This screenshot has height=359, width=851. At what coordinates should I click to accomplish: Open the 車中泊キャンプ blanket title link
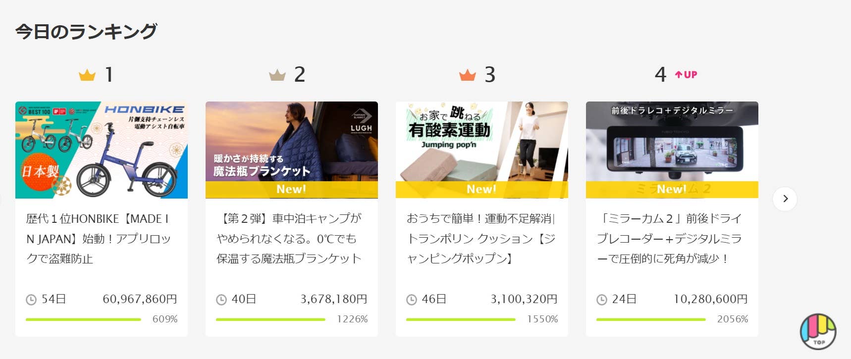pyautogui.click(x=289, y=239)
